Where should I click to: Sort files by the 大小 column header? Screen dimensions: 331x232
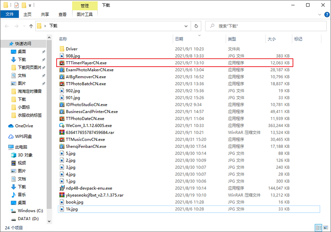(x=271, y=39)
